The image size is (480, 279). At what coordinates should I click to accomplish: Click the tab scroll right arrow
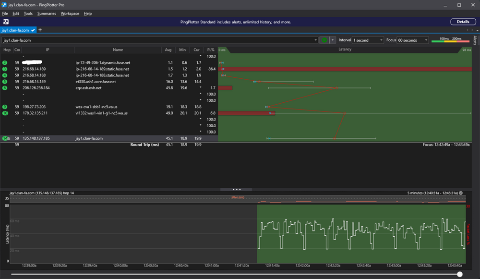[x=472, y=30]
